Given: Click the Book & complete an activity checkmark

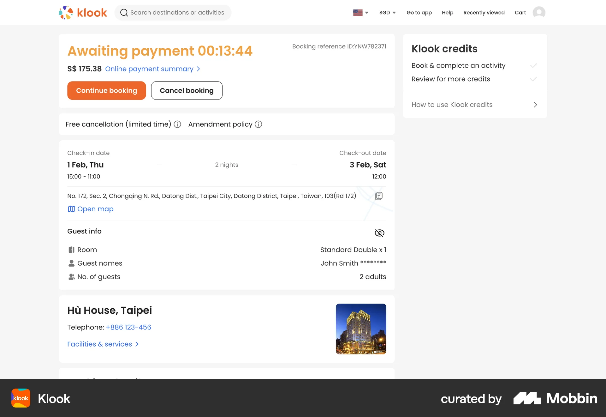Looking at the screenshot, I should click(533, 66).
